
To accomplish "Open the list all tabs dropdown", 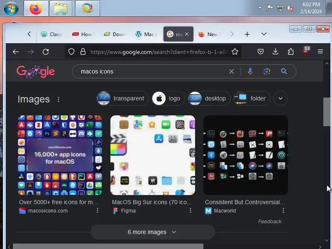I will [x=264, y=34].
